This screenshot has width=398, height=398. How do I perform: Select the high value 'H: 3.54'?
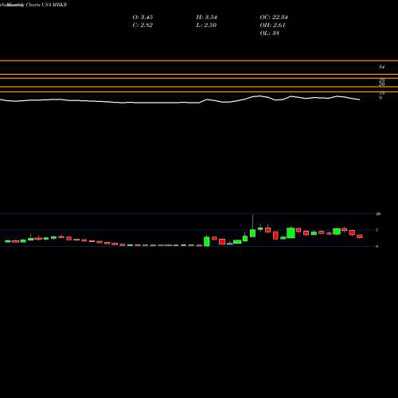[206, 18]
